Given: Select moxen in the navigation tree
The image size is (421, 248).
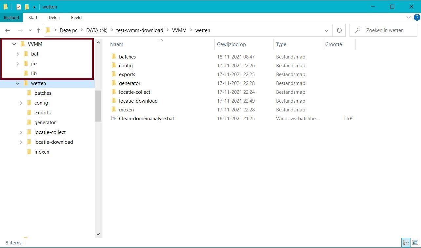Looking at the screenshot, I should 42,152.
